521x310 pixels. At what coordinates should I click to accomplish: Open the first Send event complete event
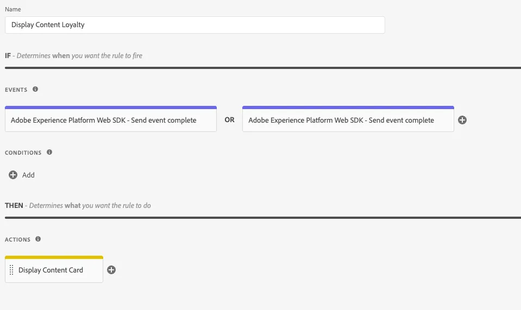pos(111,120)
